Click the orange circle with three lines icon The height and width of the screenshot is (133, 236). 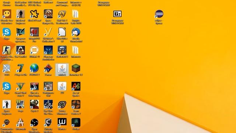point(34,50)
